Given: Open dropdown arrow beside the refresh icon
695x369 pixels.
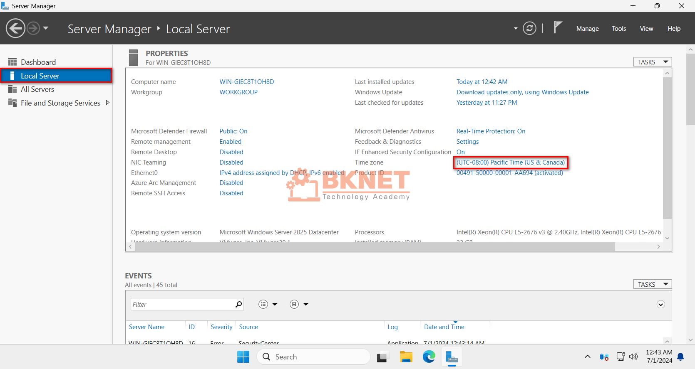Looking at the screenshot, I should [x=516, y=29].
